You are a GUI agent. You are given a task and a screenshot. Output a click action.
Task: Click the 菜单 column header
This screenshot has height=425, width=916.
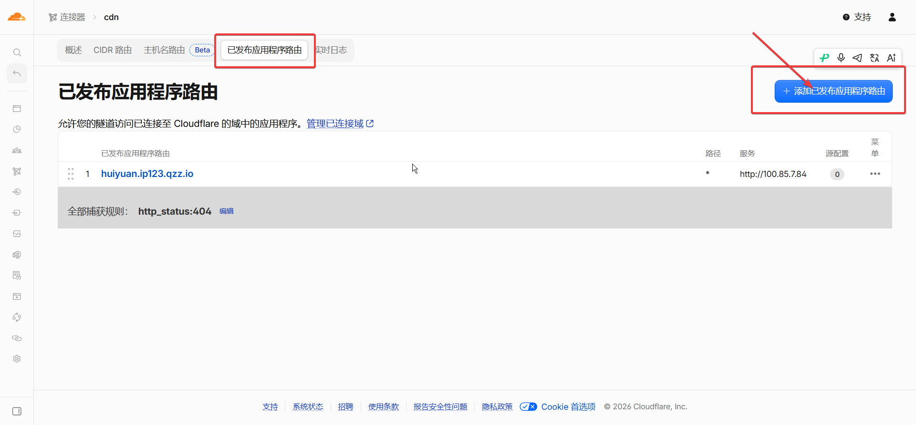pos(875,148)
